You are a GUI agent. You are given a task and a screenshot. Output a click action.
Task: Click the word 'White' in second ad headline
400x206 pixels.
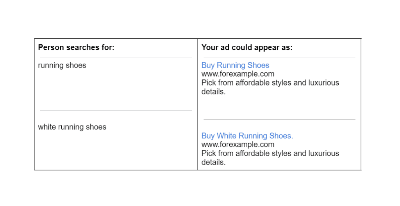point(227,136)
